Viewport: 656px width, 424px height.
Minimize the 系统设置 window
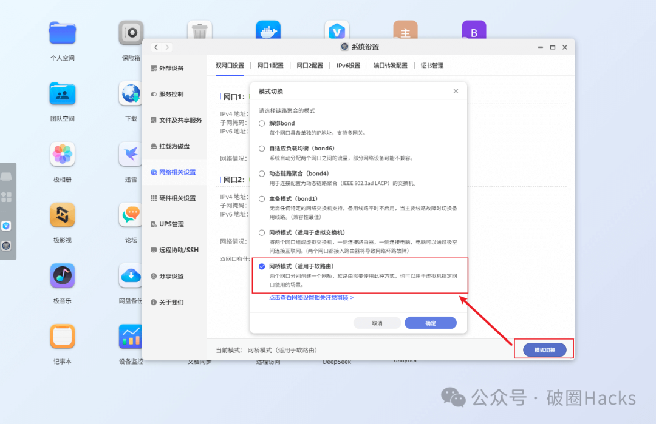[540, 47]
